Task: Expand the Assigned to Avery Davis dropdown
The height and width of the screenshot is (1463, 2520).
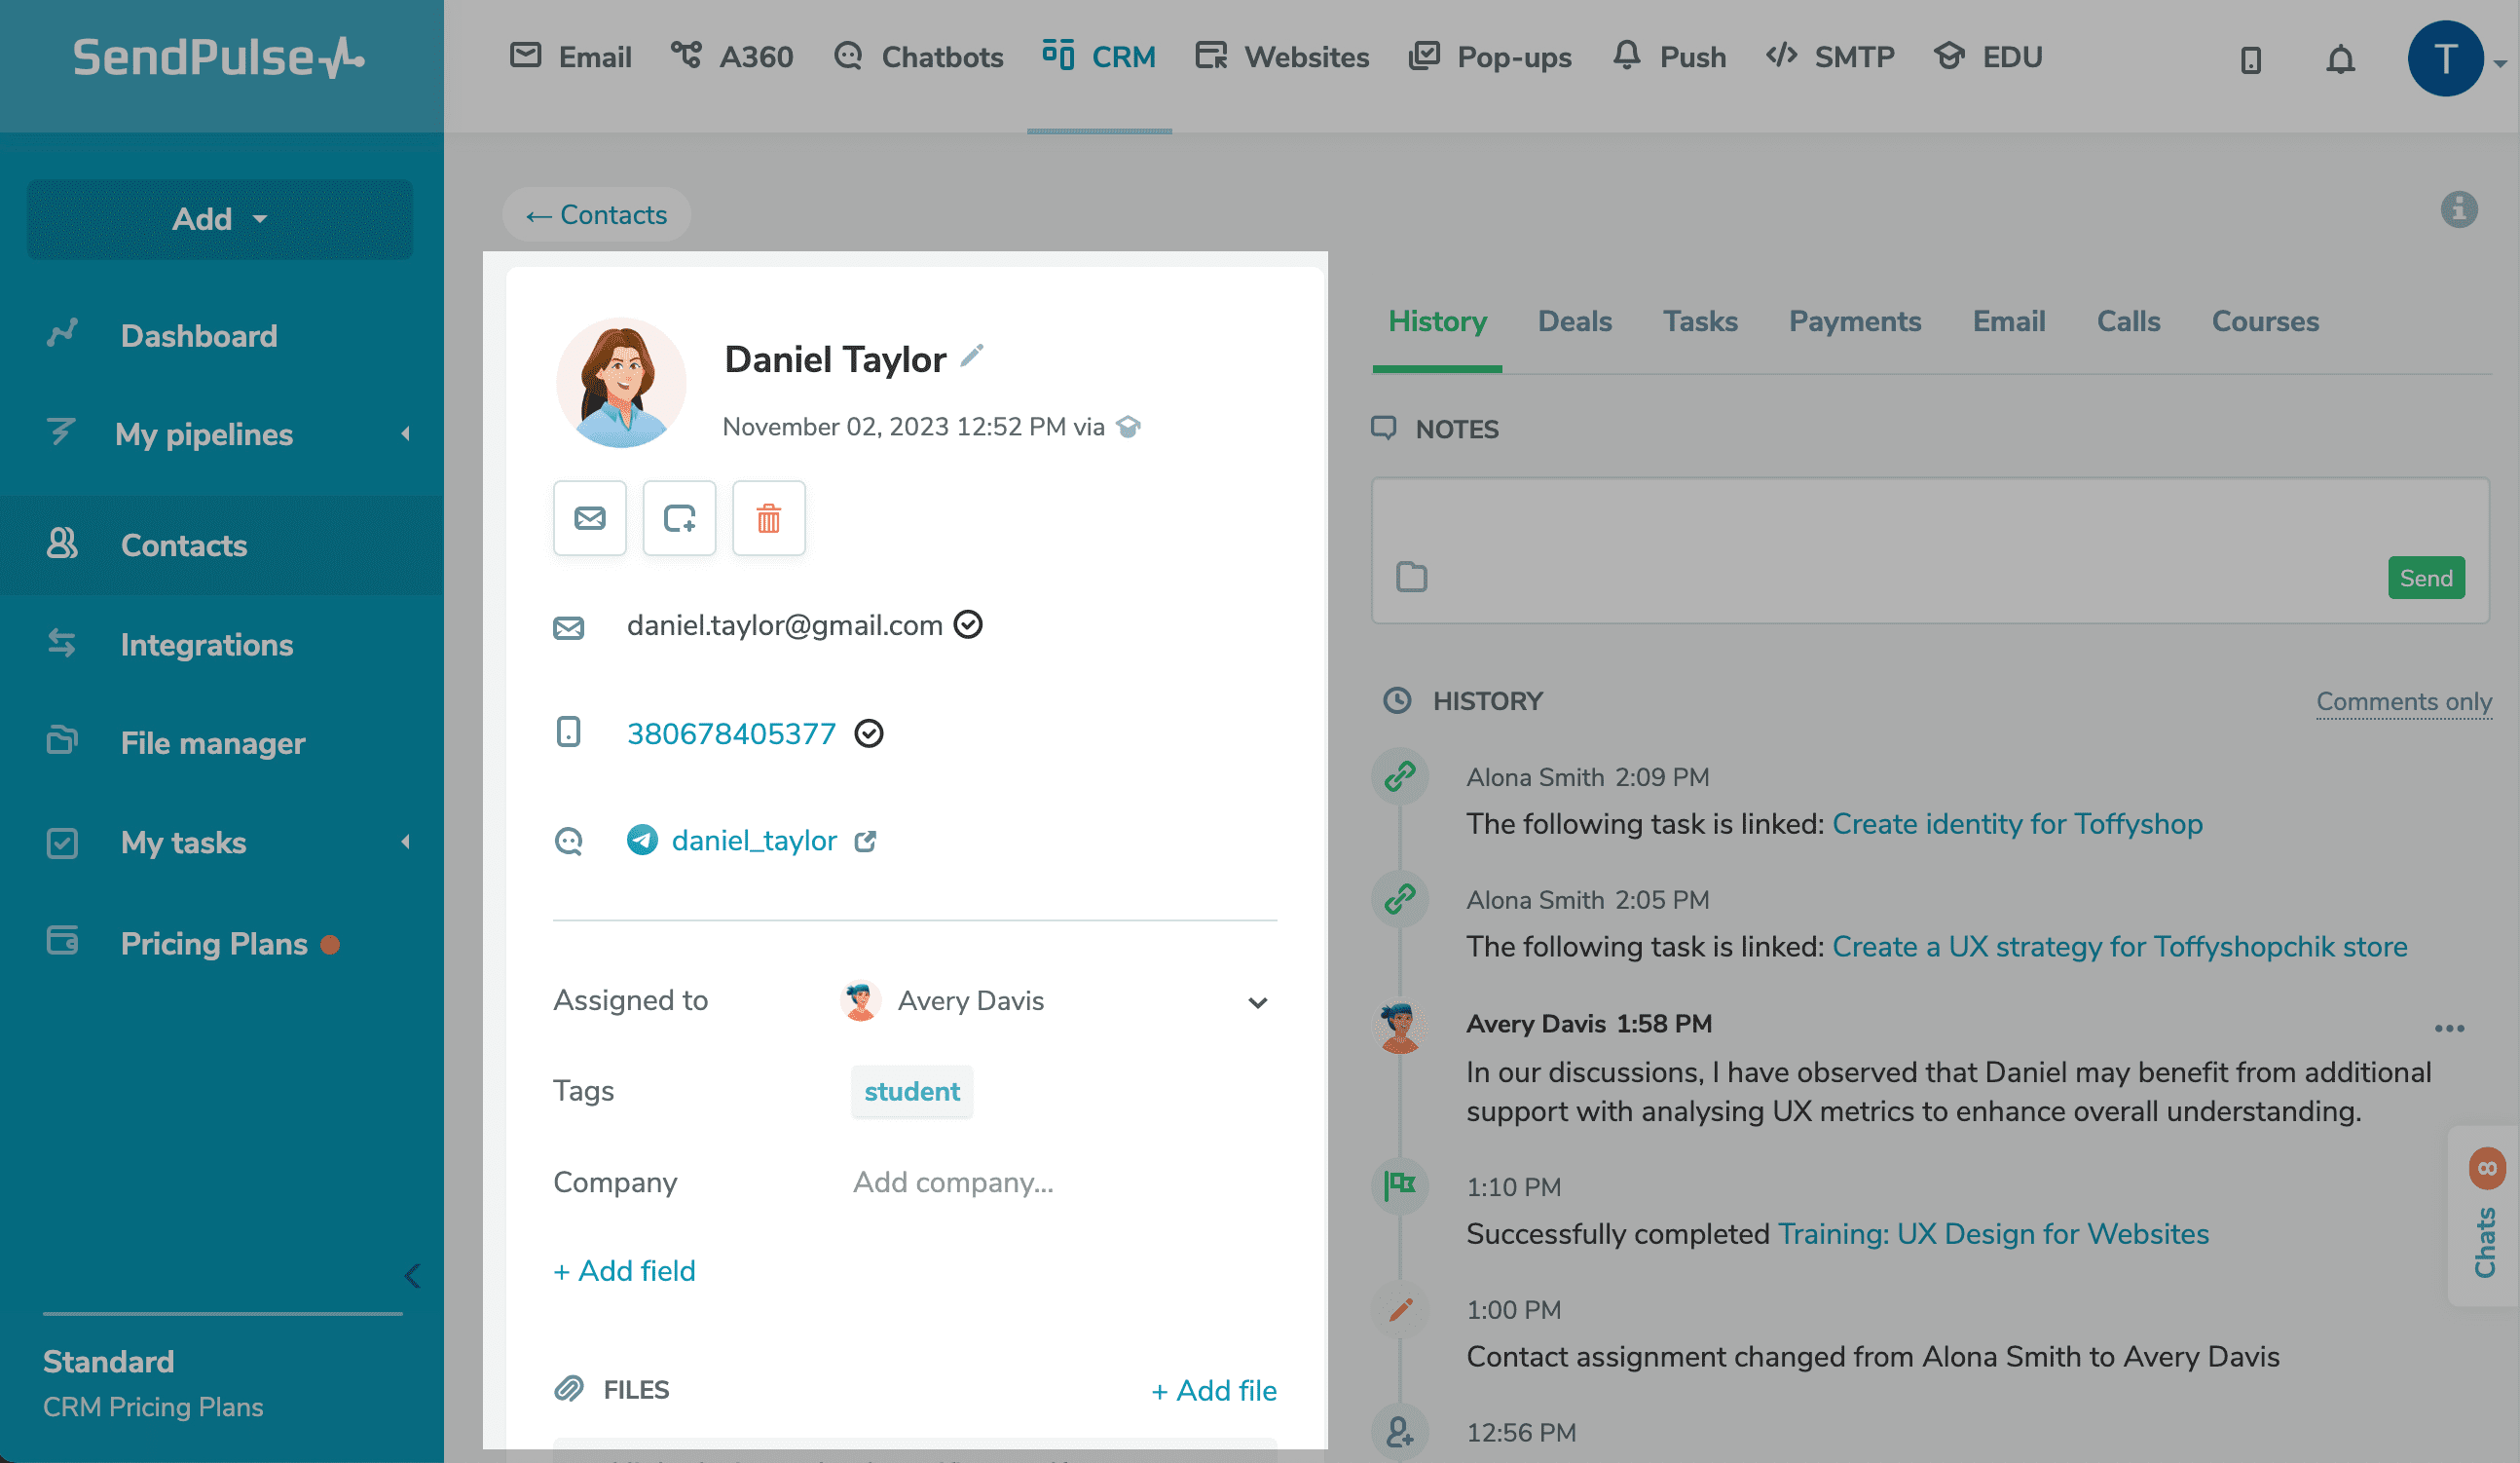Action: pyautogui.click(x=1257, y=1001)
